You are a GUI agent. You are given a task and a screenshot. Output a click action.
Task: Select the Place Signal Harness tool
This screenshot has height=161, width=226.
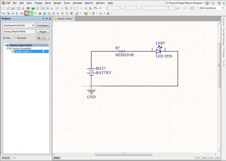[13, 14]
